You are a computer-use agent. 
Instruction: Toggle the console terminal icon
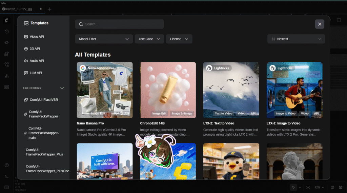pos(6,176)
